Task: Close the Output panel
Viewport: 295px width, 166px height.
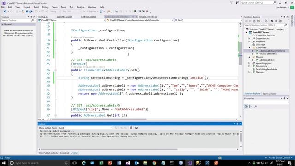Action: tap(240, 124)
